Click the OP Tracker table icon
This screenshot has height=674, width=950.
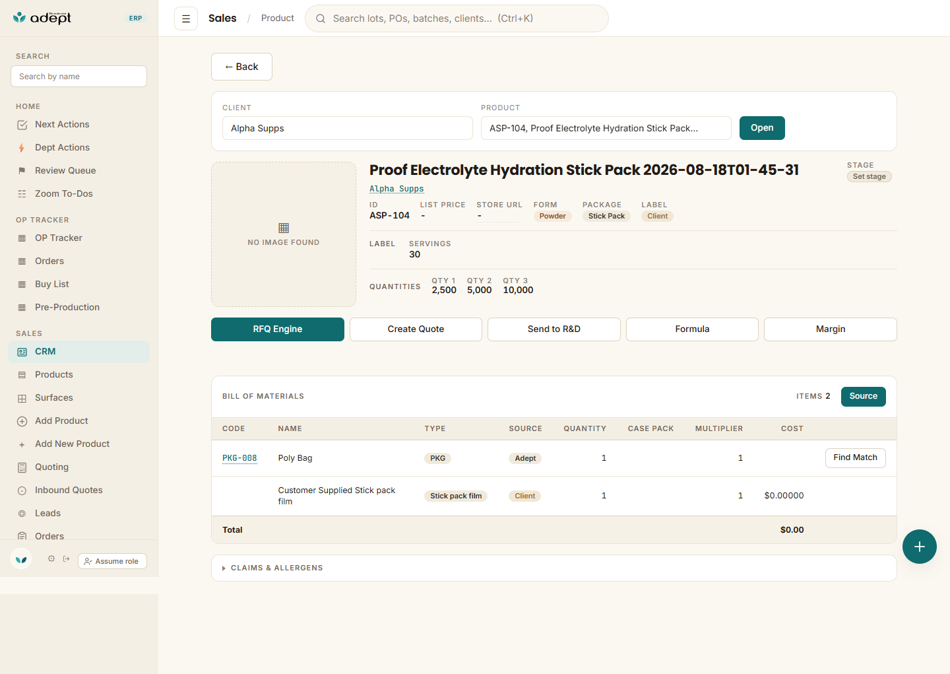(22, 238)
